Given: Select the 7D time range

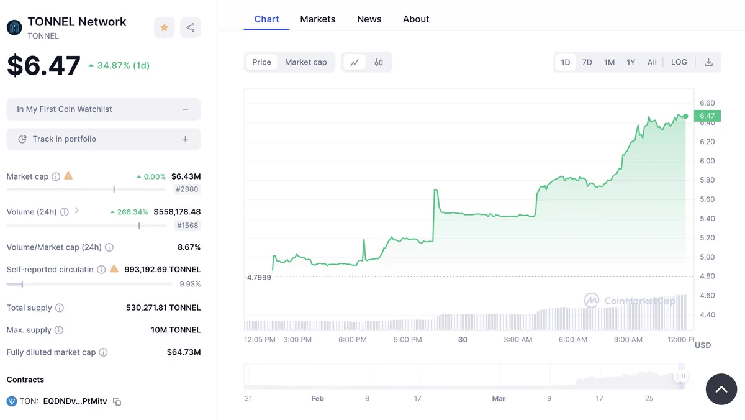Looking at the screenshot, I should point(587,62).
